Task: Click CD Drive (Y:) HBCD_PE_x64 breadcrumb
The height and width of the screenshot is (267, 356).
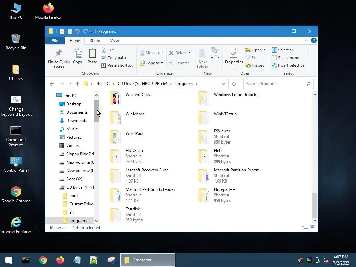Action: click(142, 84)
